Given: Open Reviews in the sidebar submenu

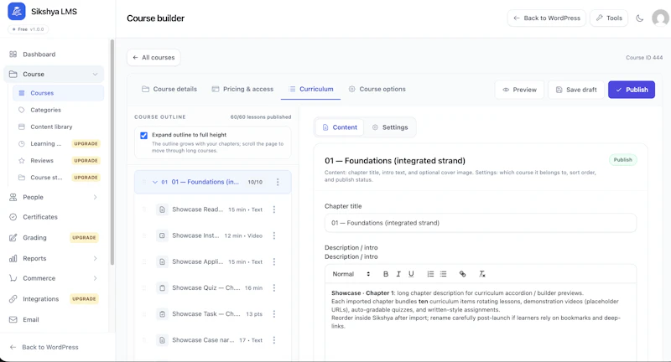Looking at the screenshot, I should [x=59, y=161].
